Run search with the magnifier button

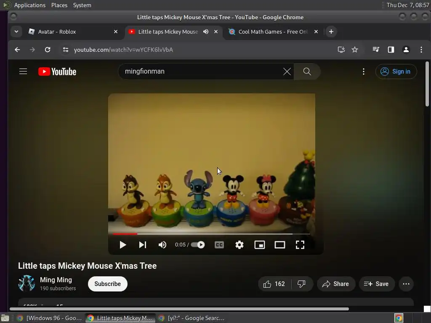click(307, 71)
